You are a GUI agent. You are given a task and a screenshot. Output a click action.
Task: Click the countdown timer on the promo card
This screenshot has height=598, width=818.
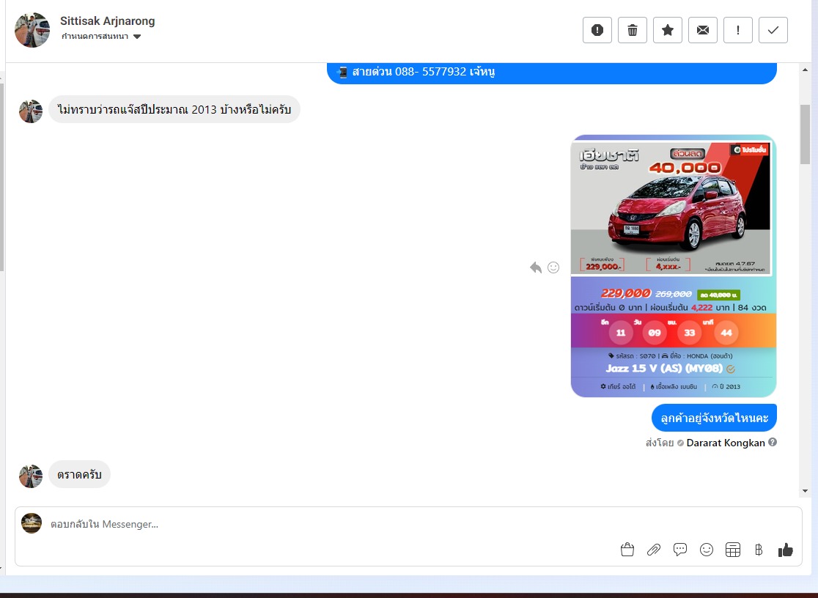673,331
